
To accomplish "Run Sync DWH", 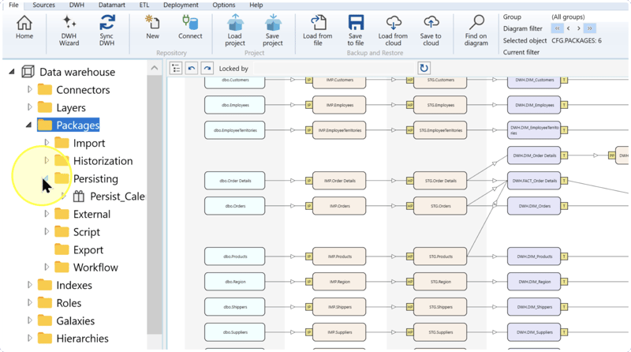I will 106,31.
